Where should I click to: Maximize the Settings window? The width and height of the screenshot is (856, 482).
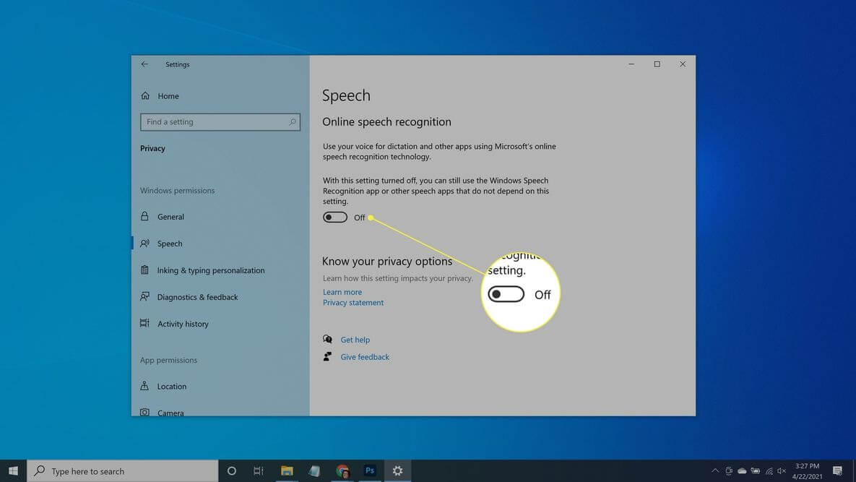click(657, 64)
